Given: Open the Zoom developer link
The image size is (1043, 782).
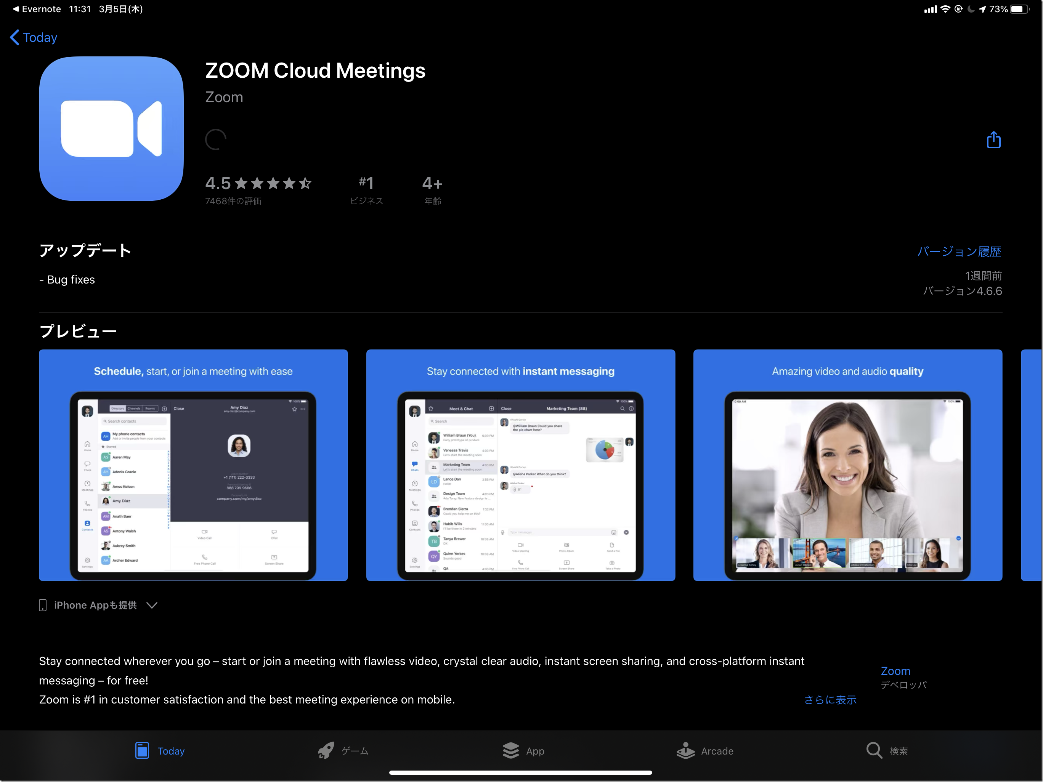Looking at the screenshot, I should [895, 671].
